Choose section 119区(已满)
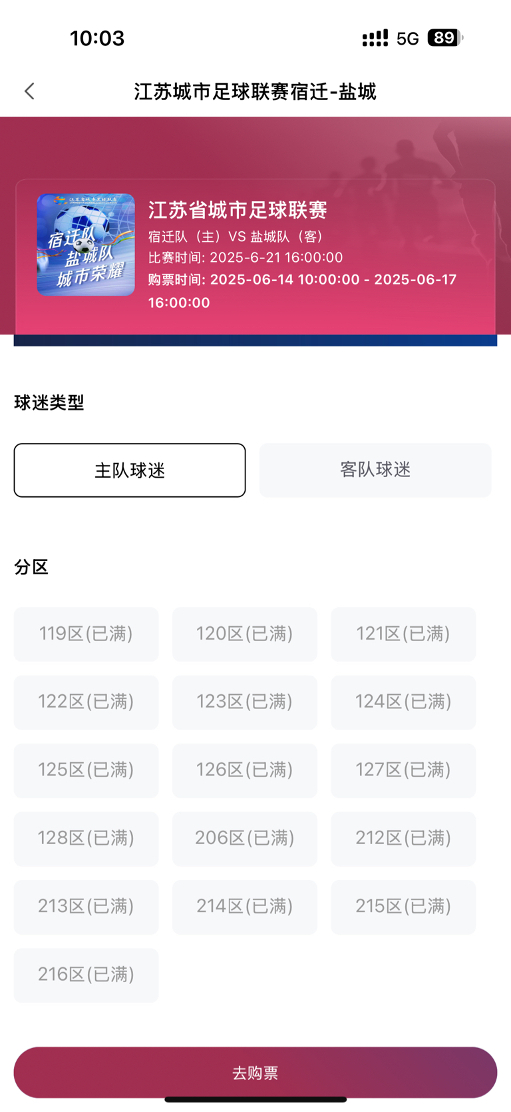Screen dimensions: 511x1112 coord(86,634)
